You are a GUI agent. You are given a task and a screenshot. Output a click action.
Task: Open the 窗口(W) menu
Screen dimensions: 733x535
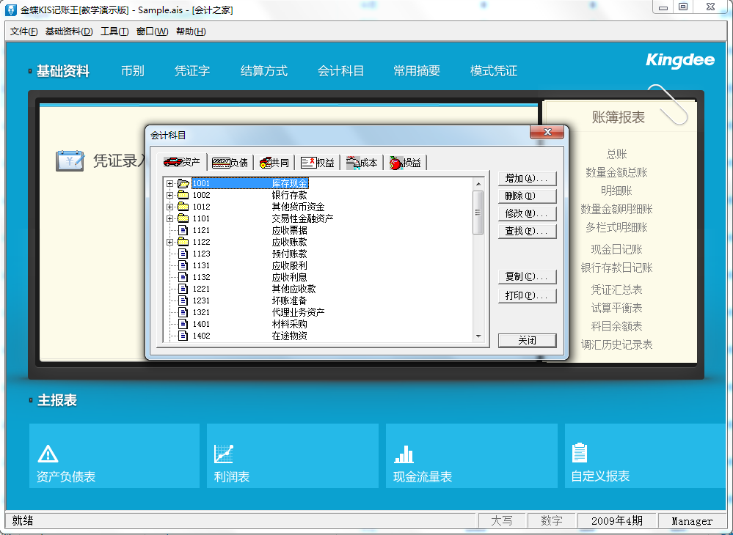click(x=153, y=32)
